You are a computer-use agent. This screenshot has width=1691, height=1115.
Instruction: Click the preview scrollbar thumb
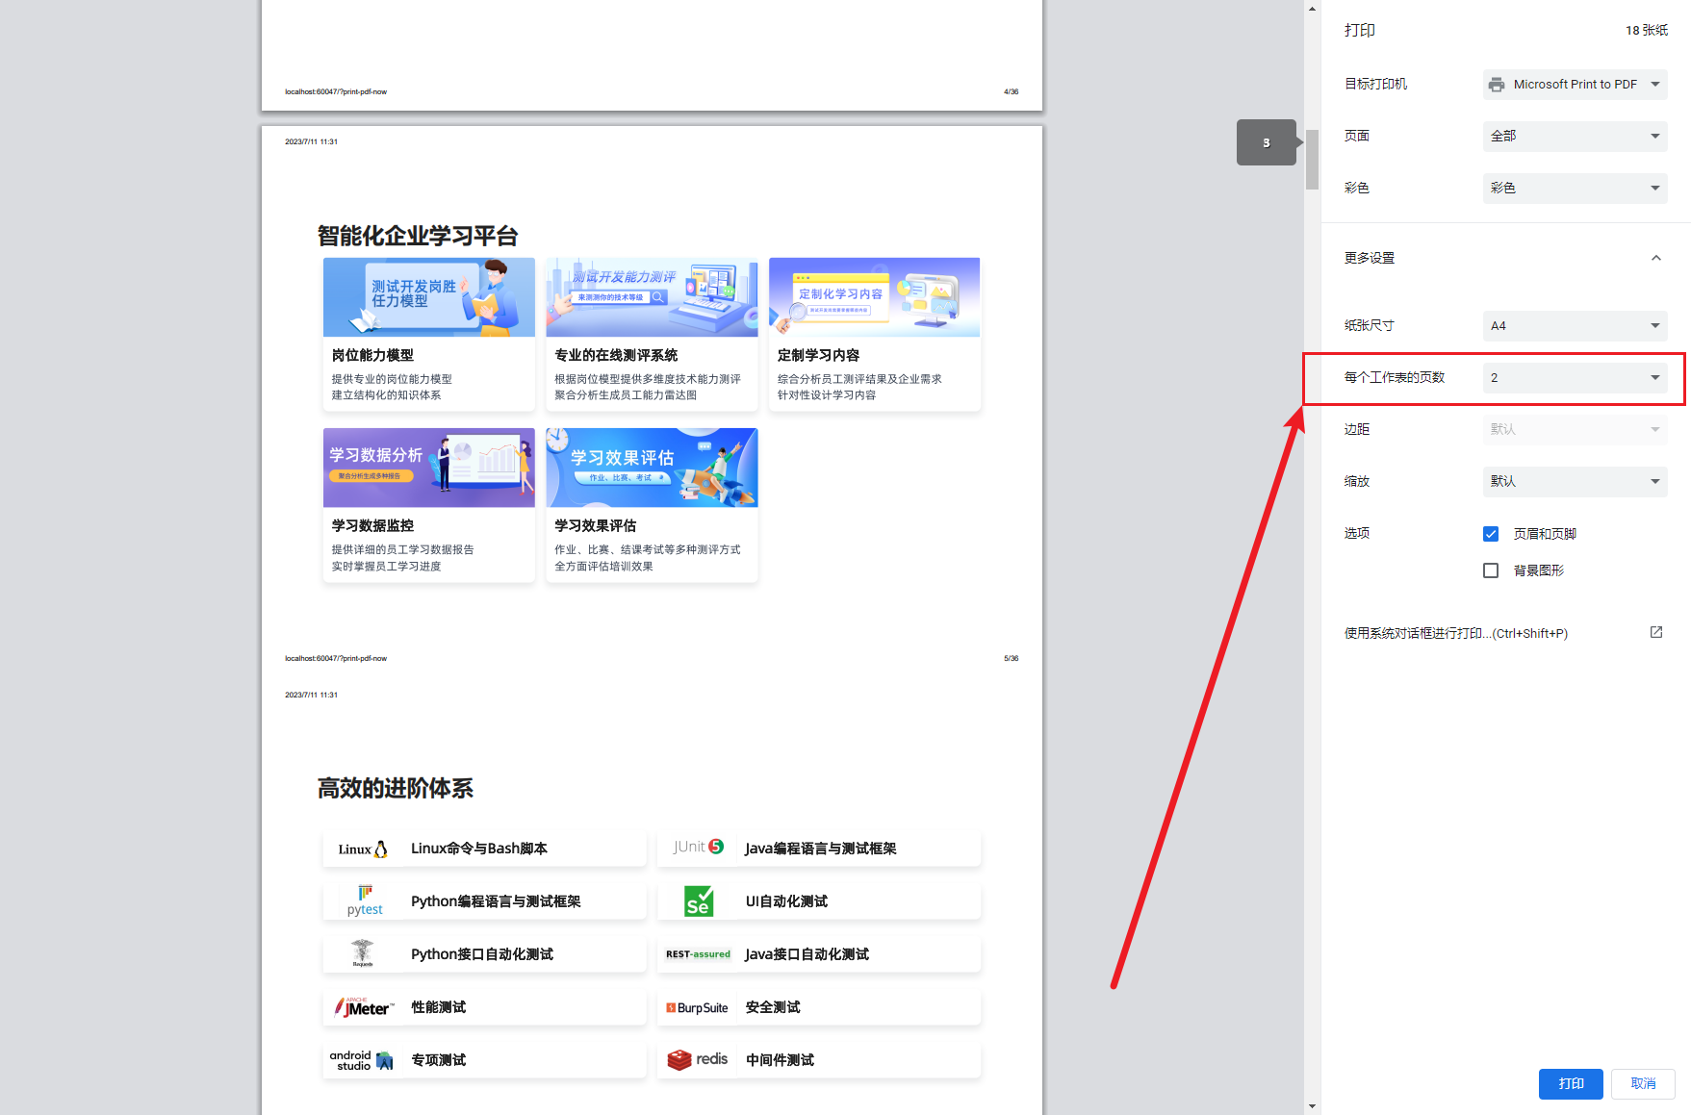click(x=1312, y=159)
